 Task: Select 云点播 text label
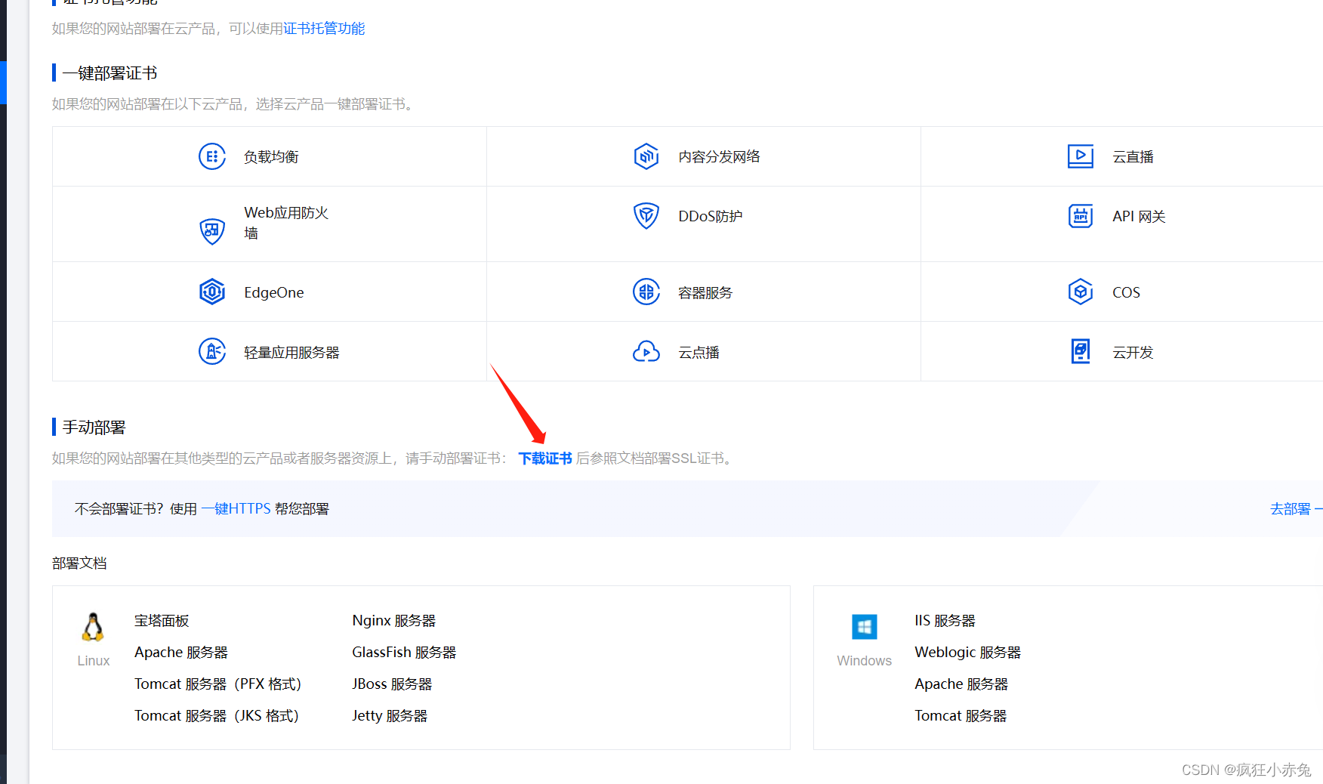(699, 353)
